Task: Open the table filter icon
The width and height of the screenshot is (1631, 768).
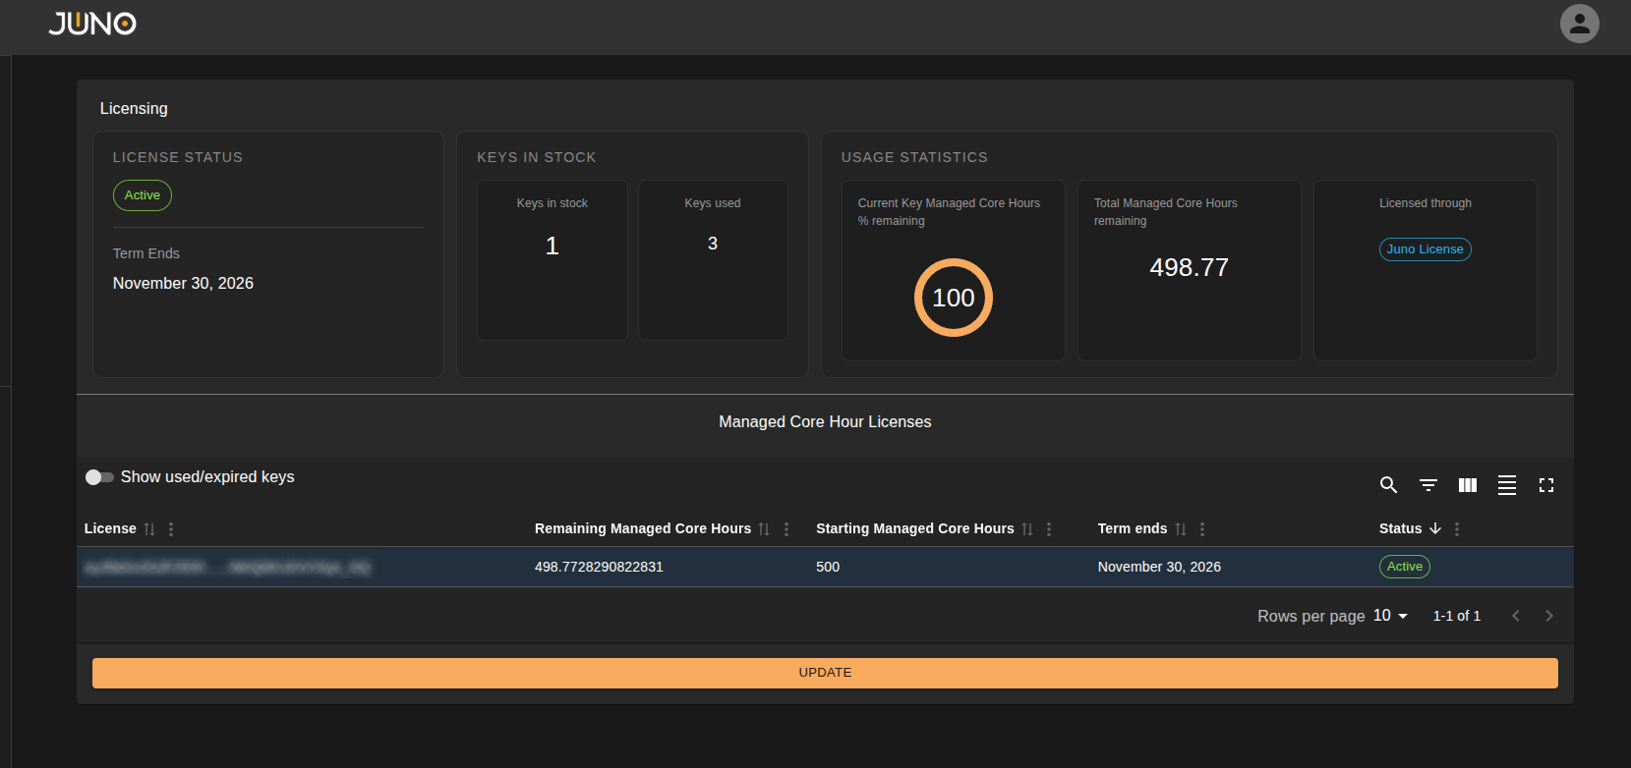Action: (1428, 485)
